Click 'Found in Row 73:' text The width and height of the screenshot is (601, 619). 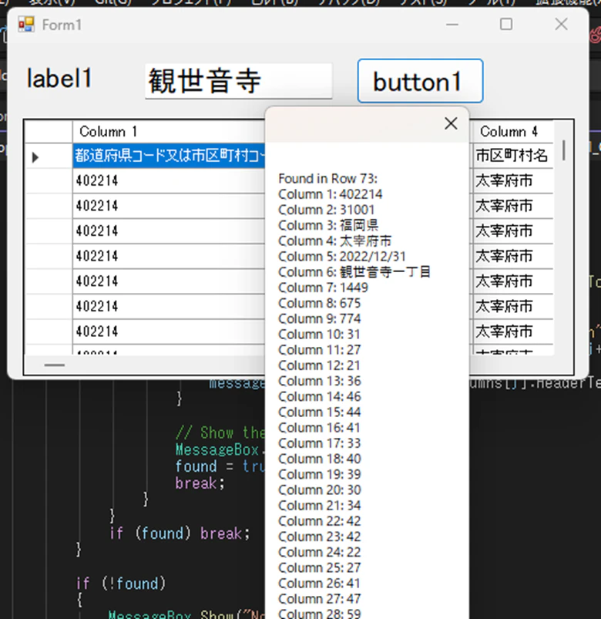[x=328, y=179]
